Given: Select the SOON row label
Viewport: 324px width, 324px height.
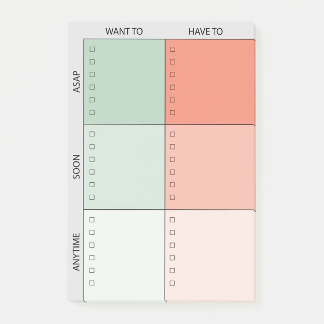Looking at the screenshot, I should click(x=76, y=168).
